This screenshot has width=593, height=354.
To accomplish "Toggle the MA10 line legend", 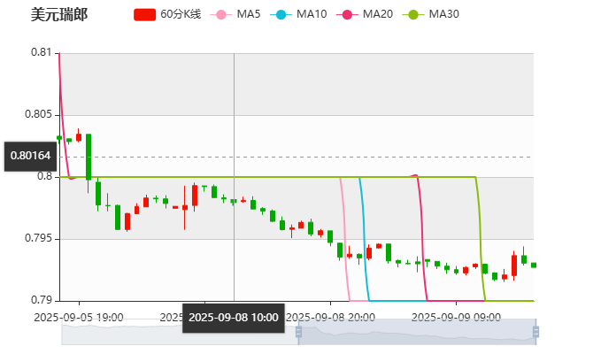I will click(x=298, y=14).
